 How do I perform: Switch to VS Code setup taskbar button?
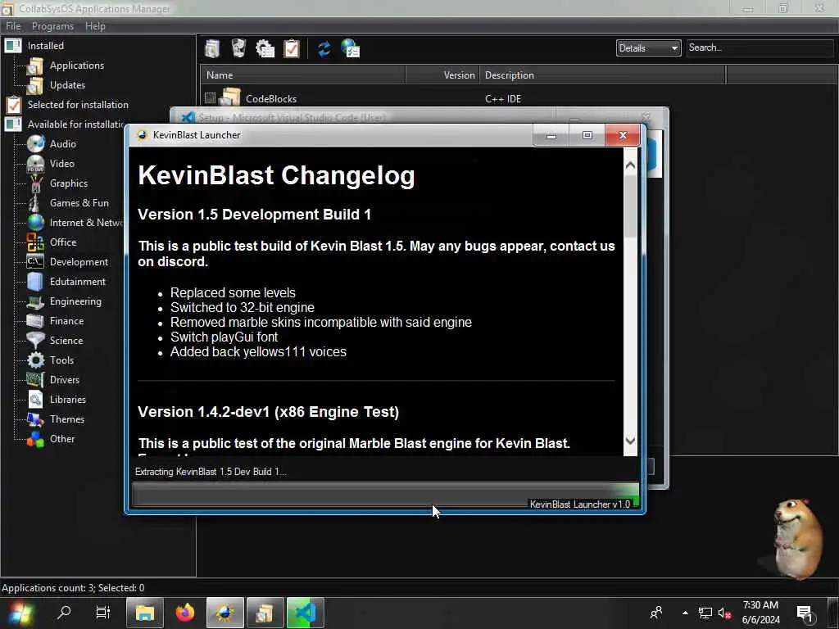click(x=306, y=613)
